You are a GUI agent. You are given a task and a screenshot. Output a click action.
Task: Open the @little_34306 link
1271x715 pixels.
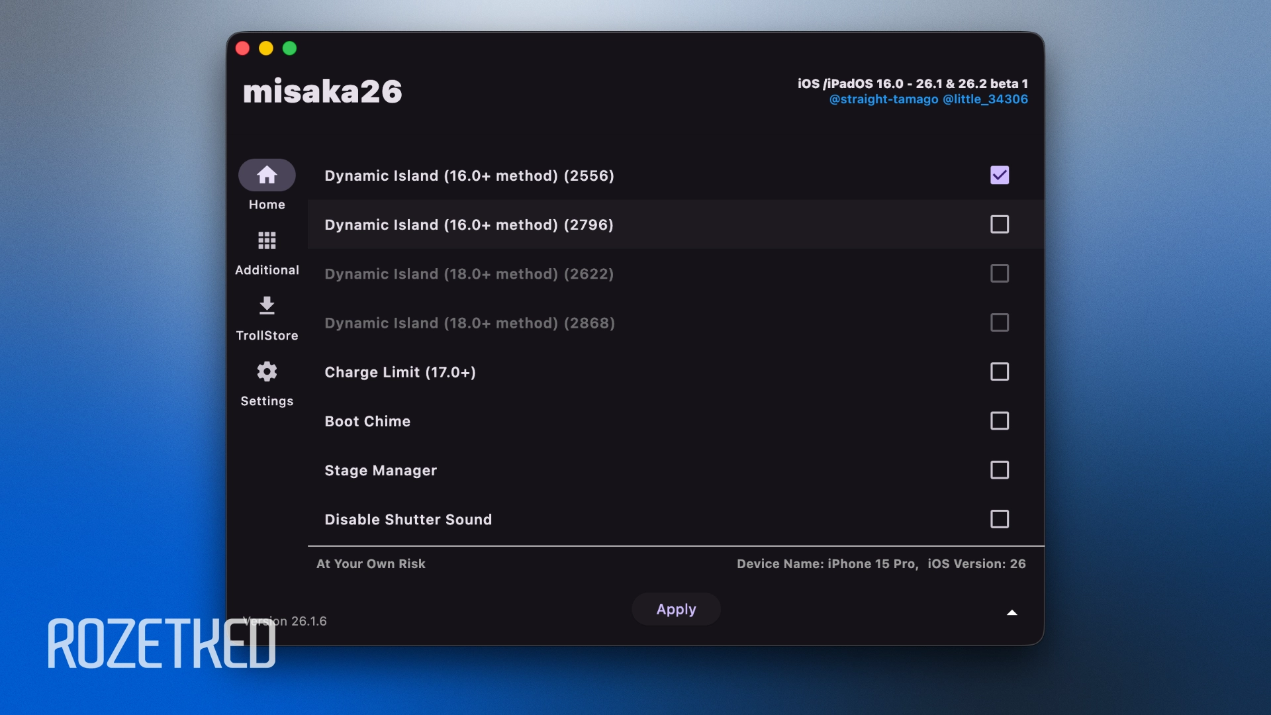985,99
